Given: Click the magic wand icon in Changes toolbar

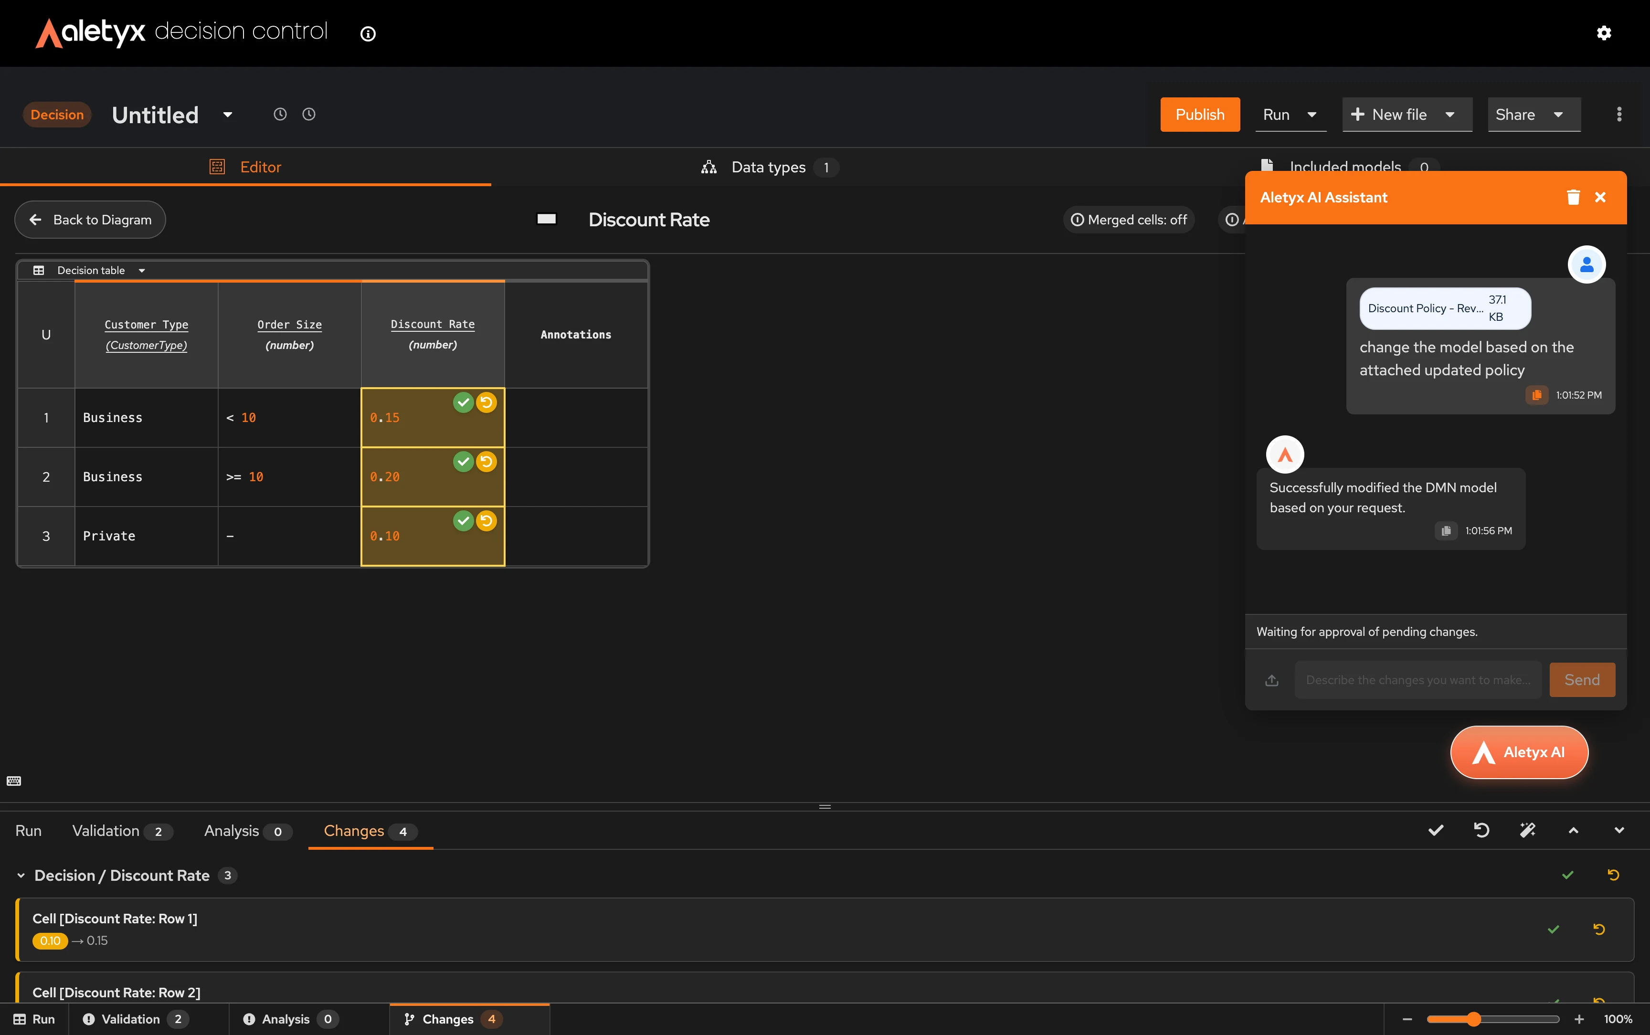Looking at the screenshot, I should [x=1527, y=830].
